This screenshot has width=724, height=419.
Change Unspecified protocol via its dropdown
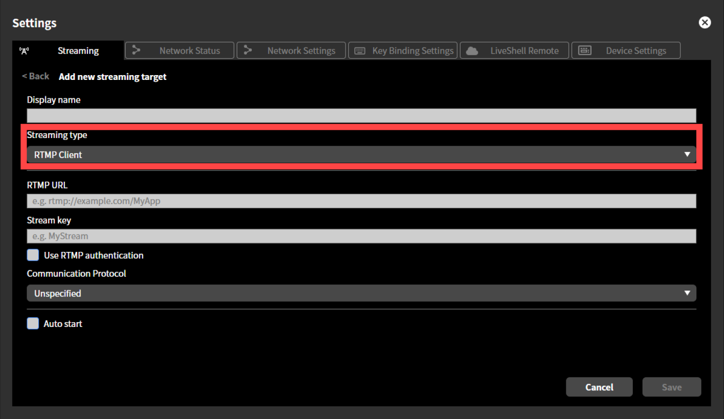point(361,293)
